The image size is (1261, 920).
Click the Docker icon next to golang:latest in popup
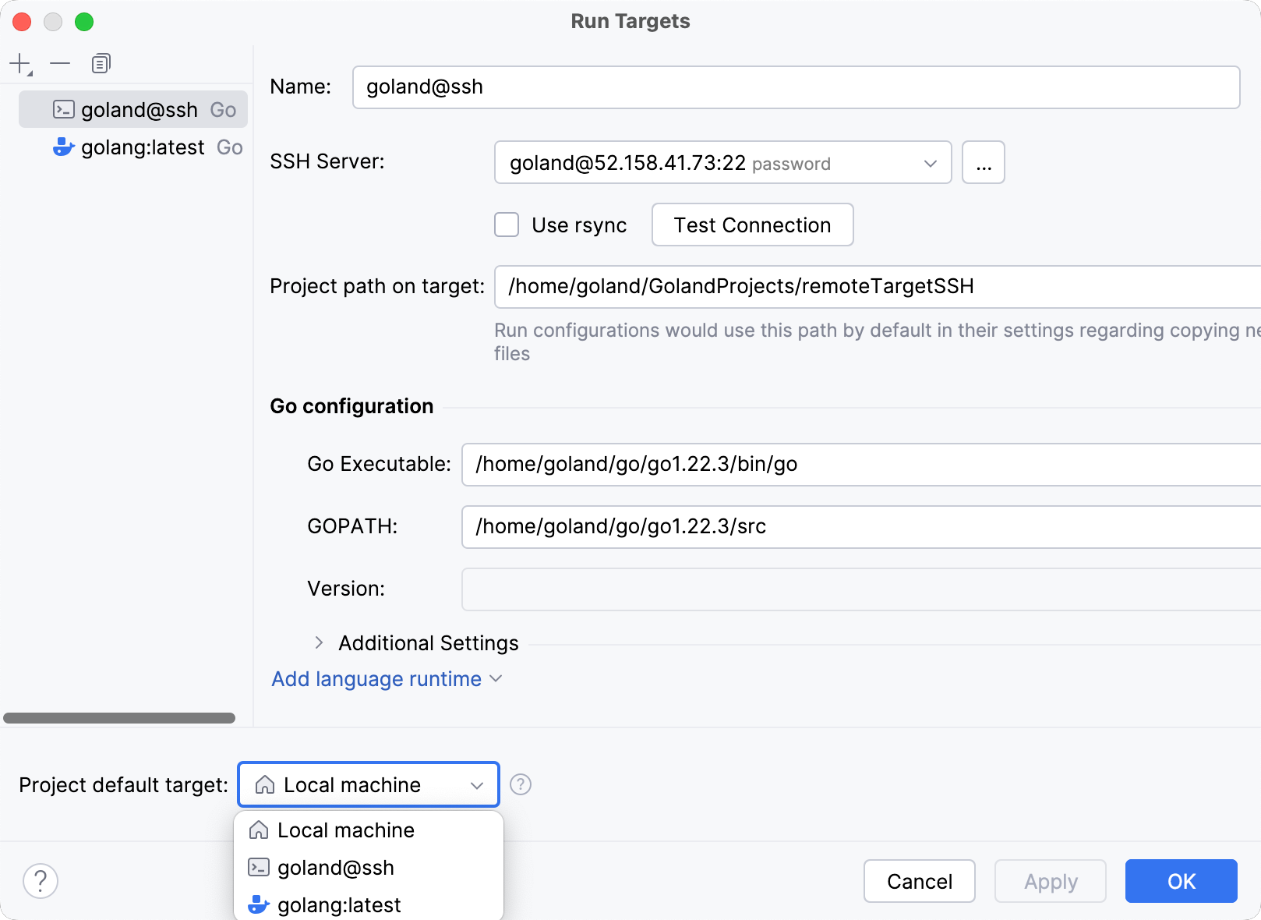257,905
